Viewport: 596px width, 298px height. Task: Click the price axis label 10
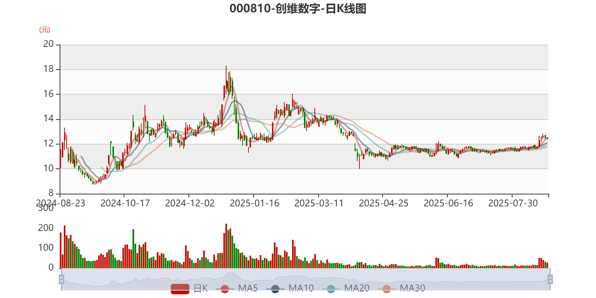click(48, 168)
